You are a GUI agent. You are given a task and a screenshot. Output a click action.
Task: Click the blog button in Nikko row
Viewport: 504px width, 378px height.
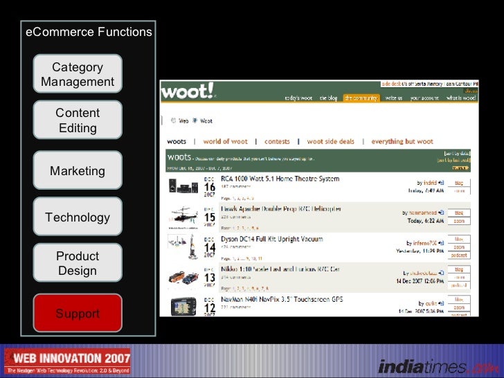pos(459,269)
